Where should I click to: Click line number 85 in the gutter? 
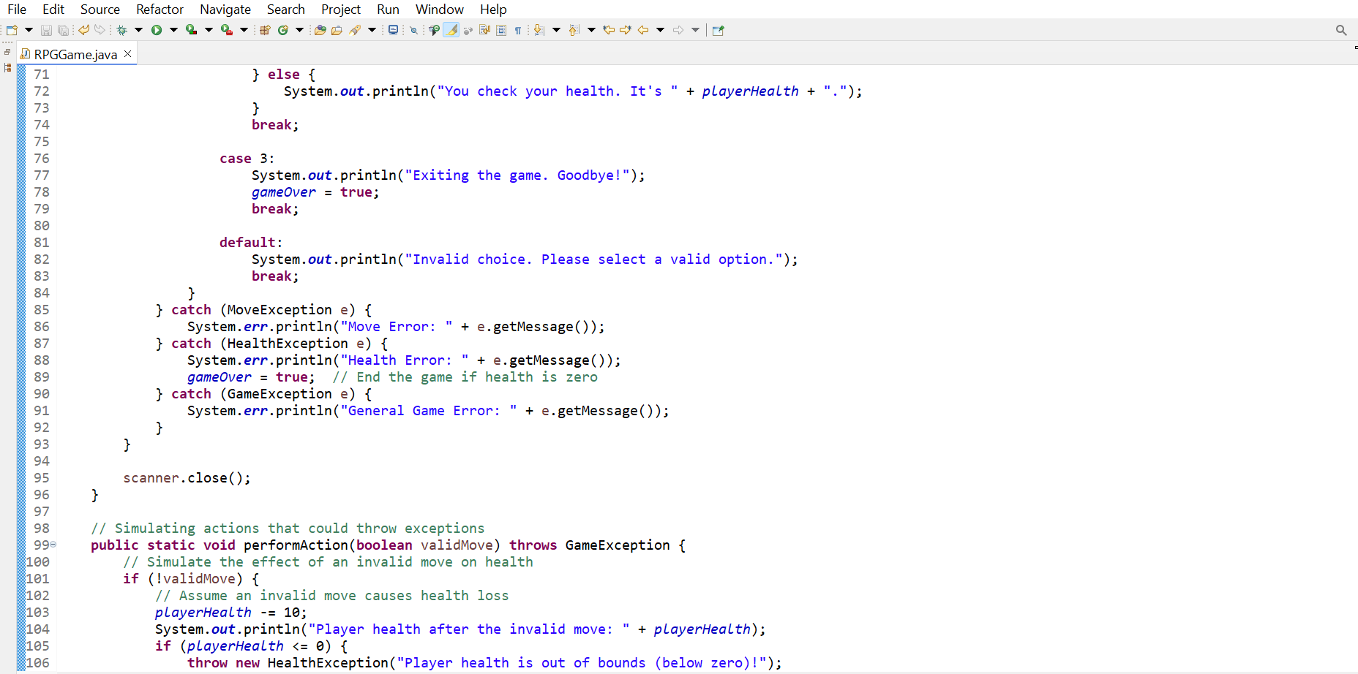42,310
